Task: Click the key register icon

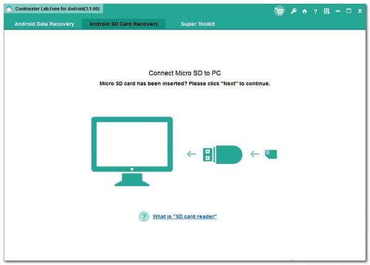Action: (x=294, y=11)
